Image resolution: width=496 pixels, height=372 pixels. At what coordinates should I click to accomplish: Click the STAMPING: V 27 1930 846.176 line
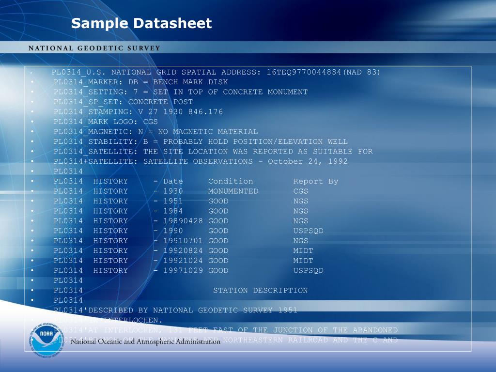138,112
